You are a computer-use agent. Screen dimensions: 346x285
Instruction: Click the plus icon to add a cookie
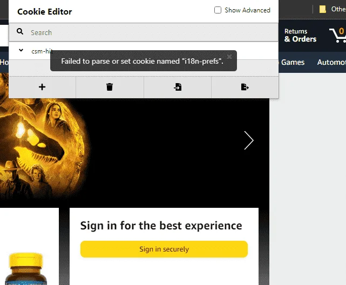pyautogui.click(x=42, y=87)
